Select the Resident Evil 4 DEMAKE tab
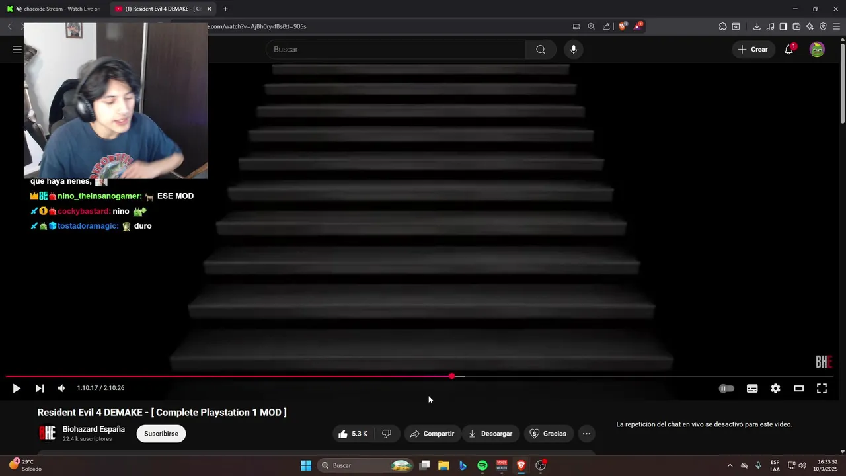 (157, 9)
